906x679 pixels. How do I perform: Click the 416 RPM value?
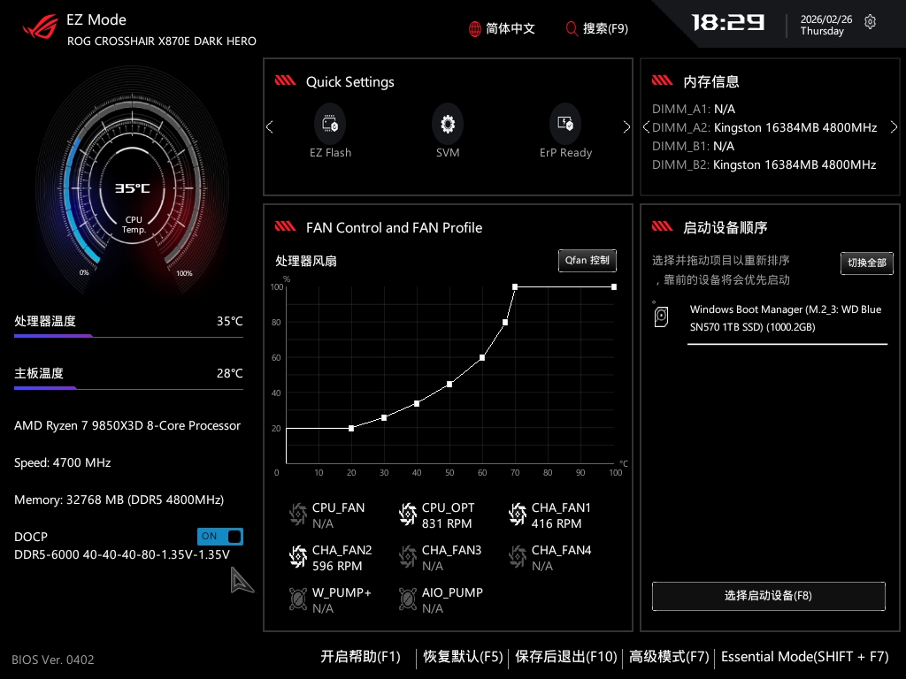click(x=557, y=523)
